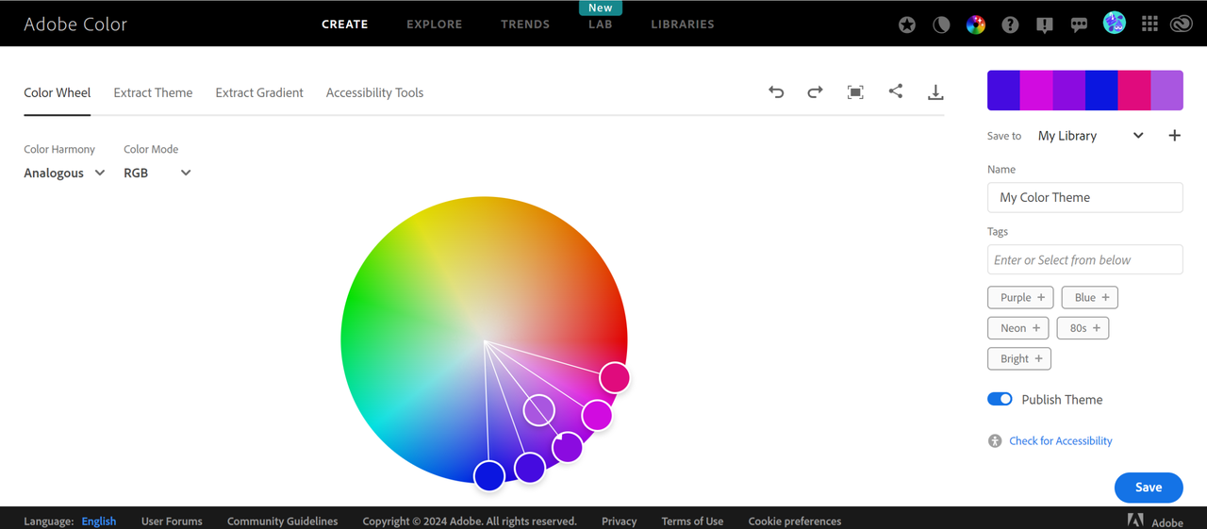Screen dimensions: 1207x529
Task: Open the help question mark icon
Action: point(1010,25)
